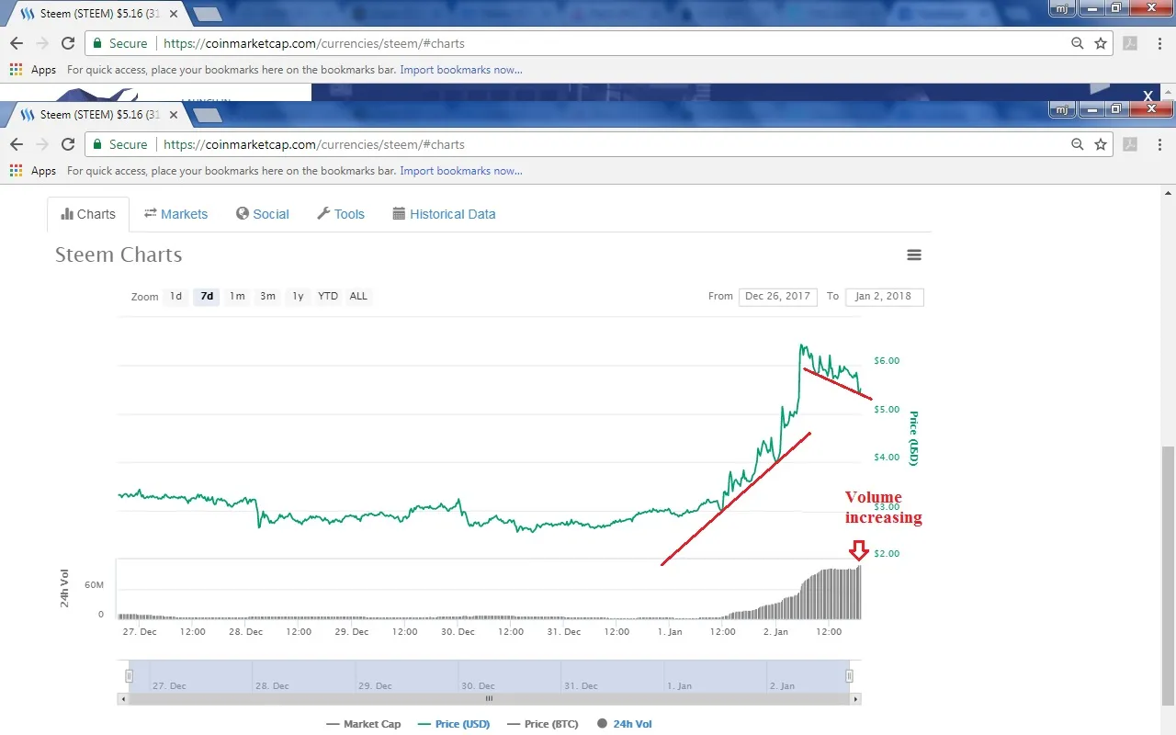Click front window address bar URL

[x=314, y=144]
